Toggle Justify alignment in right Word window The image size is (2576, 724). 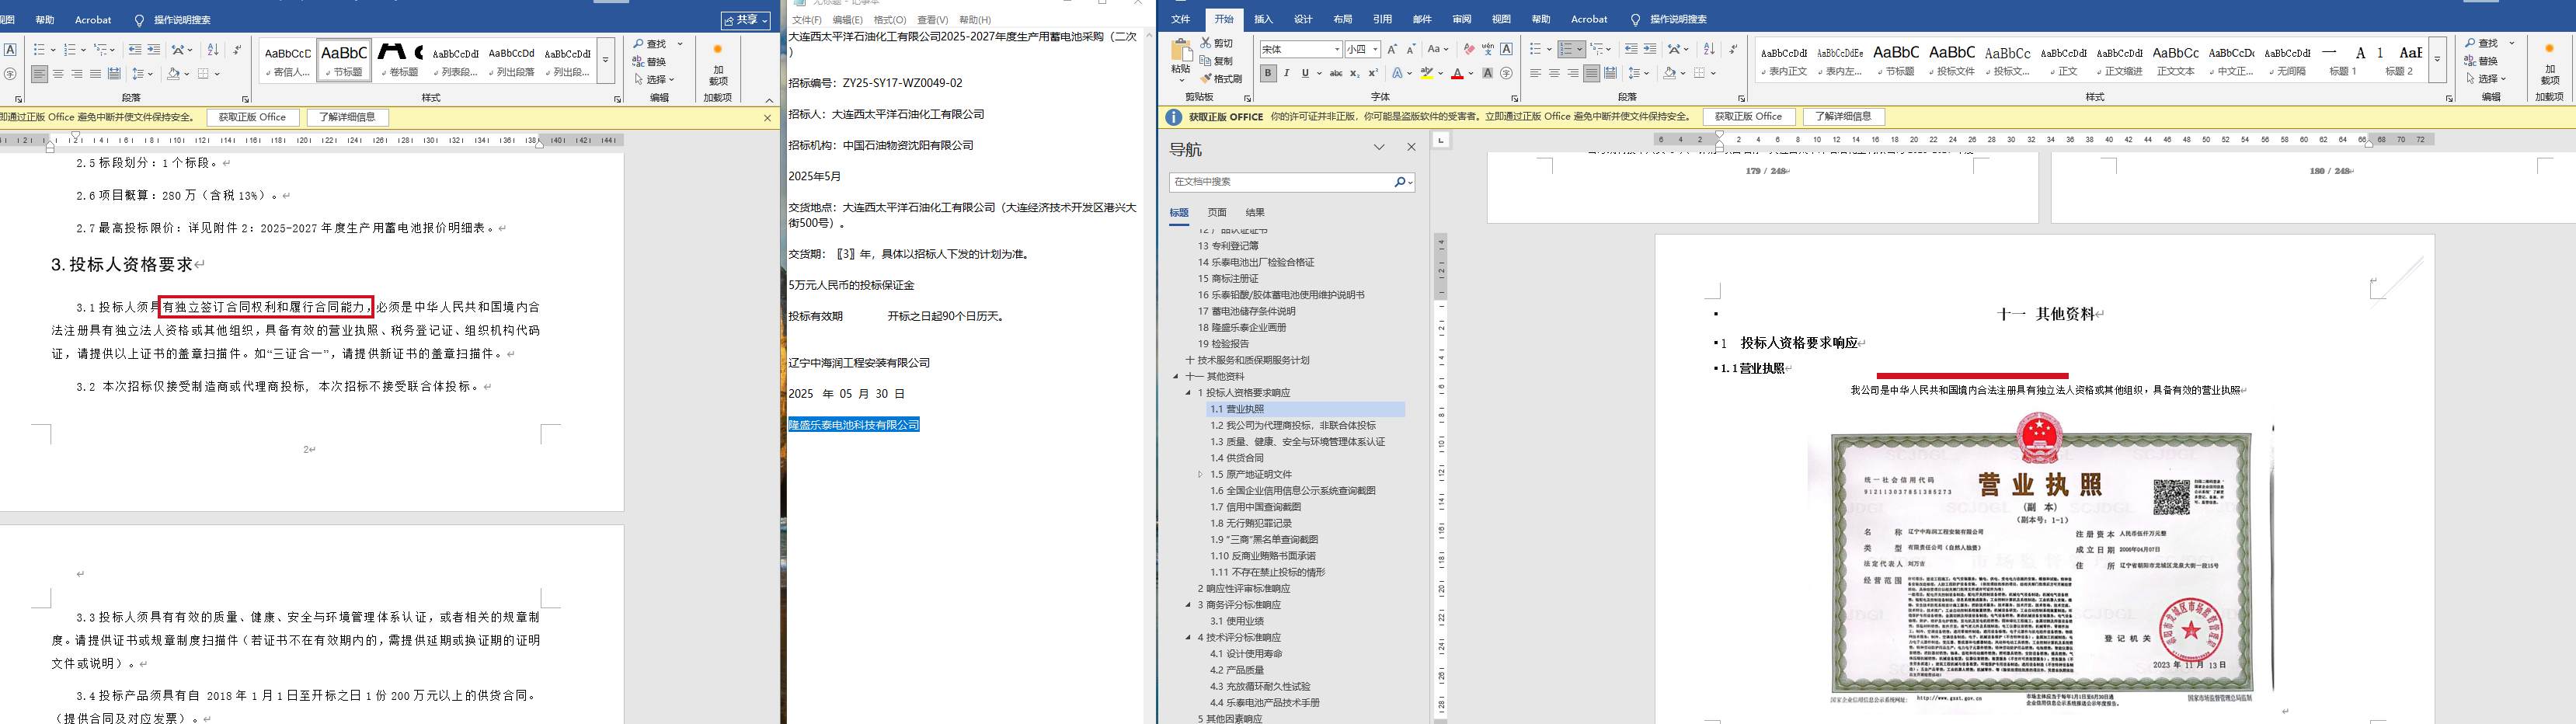pos(1591,73)
